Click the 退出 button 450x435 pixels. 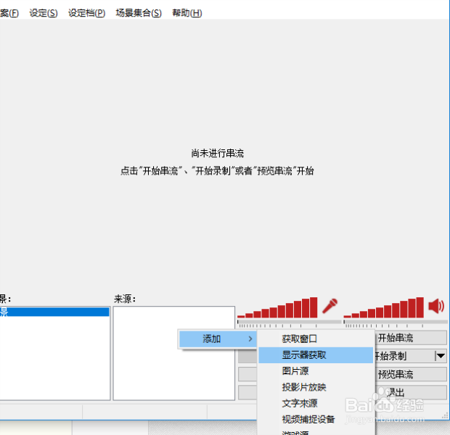[x=411, y=392]
